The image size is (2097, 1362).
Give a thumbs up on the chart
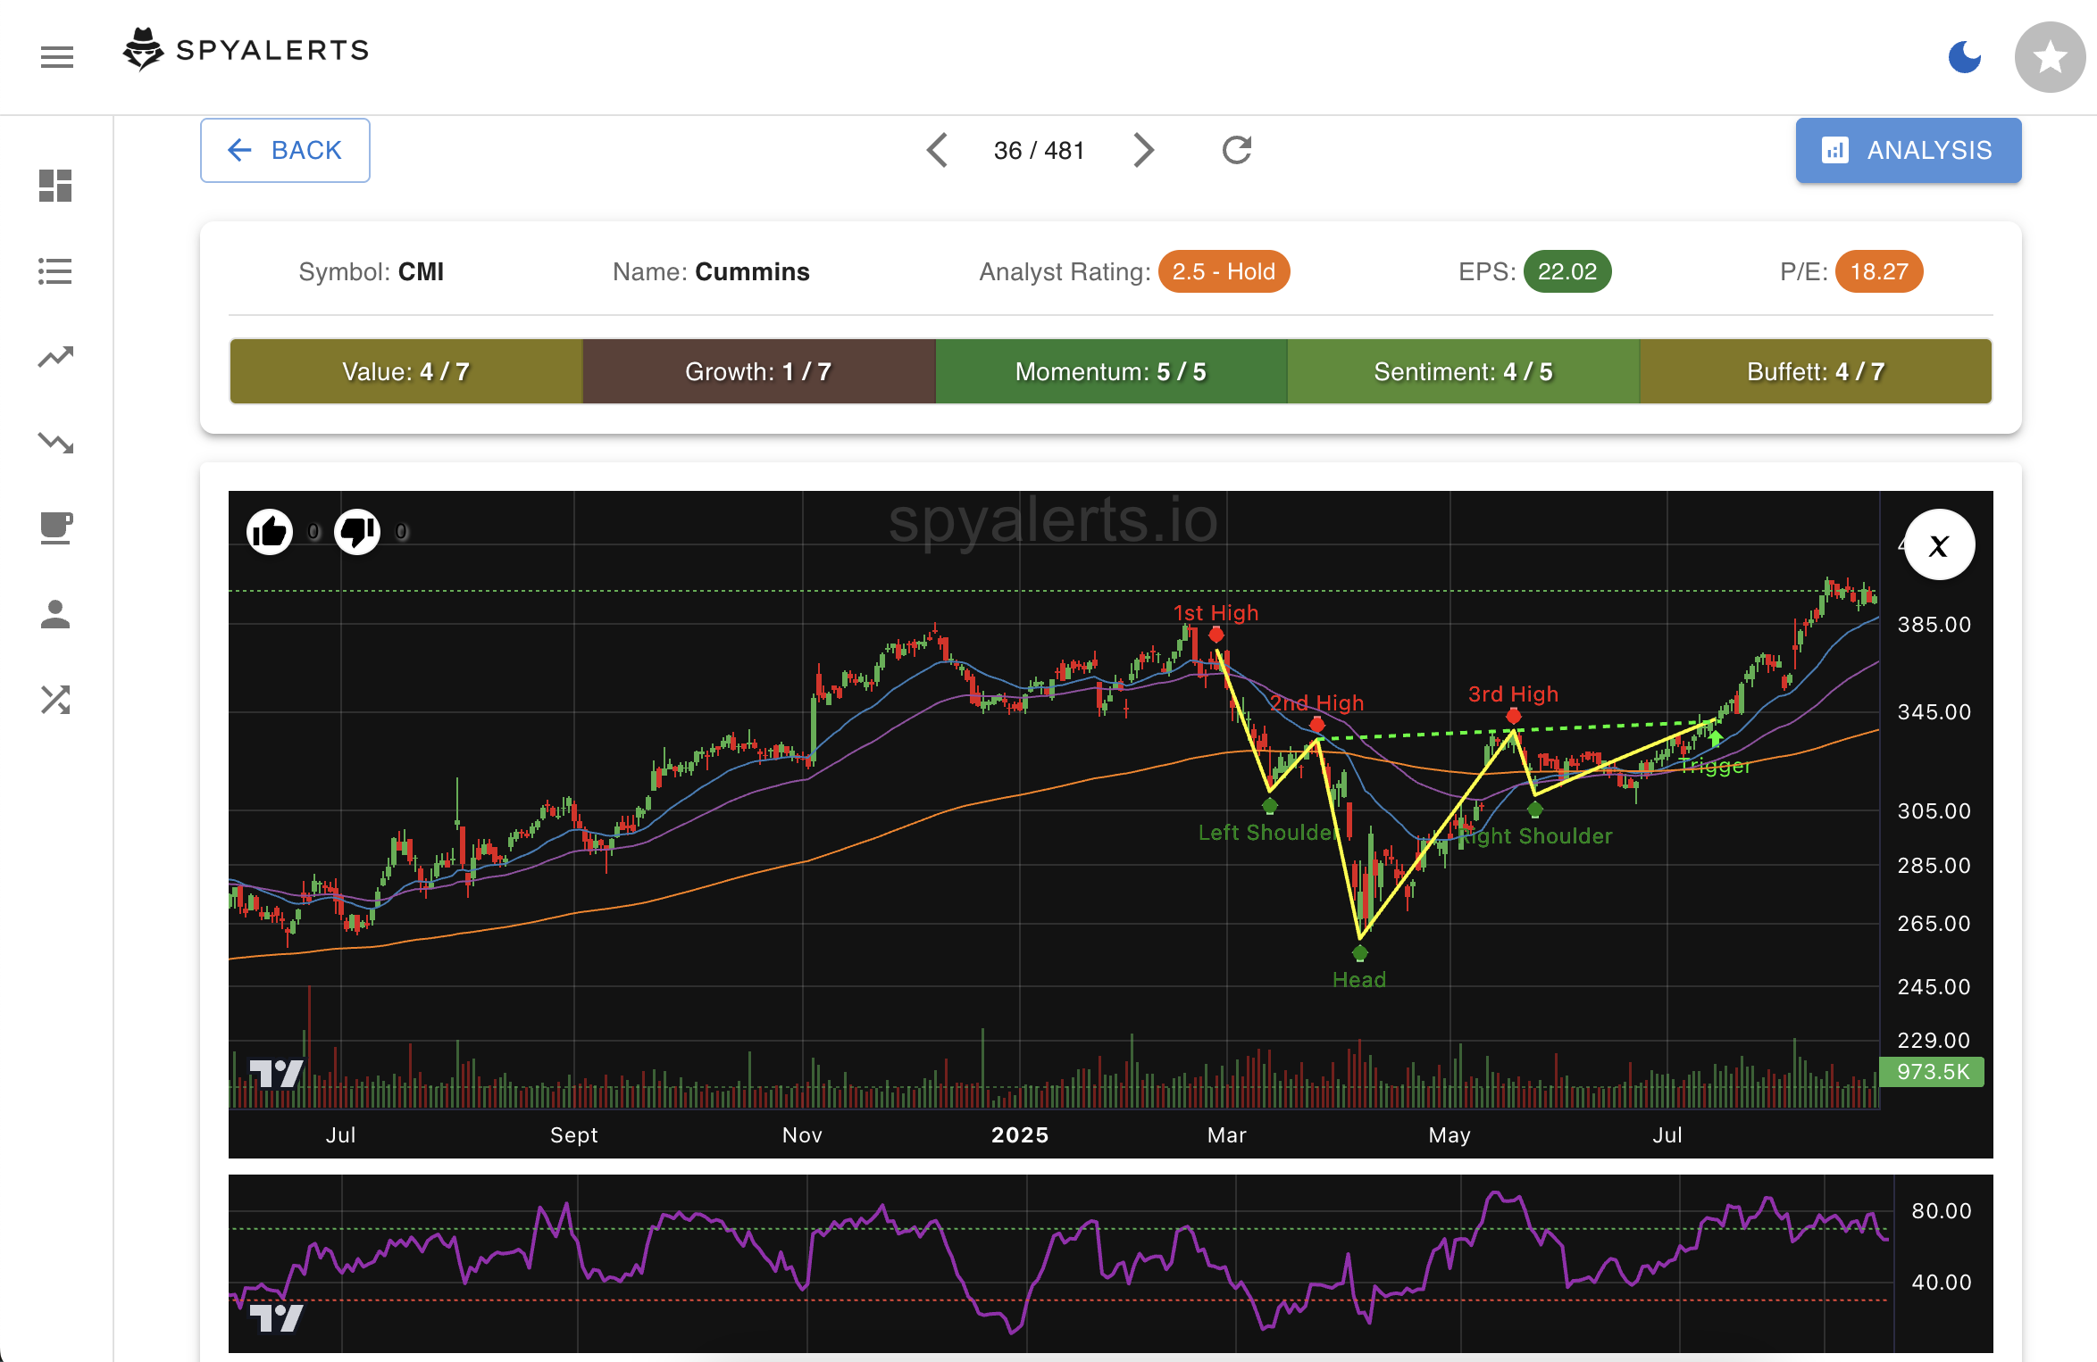pos(271,531)
